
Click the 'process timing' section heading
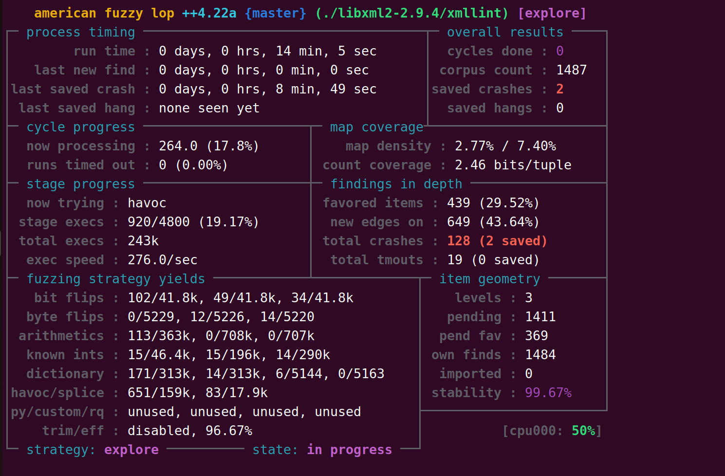coord(81,32)
